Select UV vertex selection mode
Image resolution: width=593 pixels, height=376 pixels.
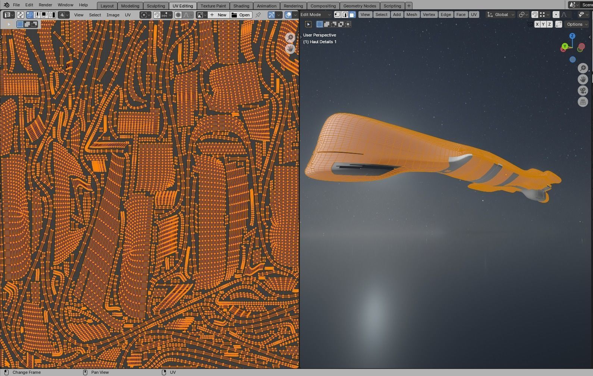click(x=30, y=15)
